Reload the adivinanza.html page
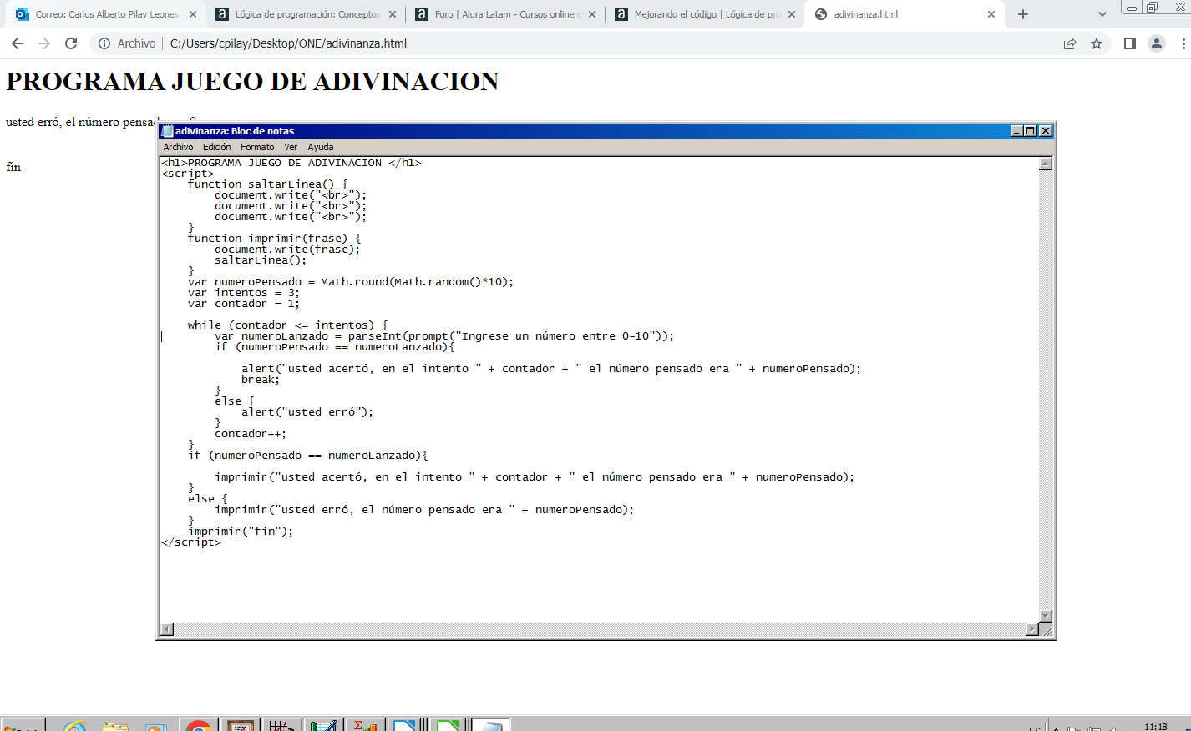This screenshot has width=1191, height=731. tap(71, 43)
